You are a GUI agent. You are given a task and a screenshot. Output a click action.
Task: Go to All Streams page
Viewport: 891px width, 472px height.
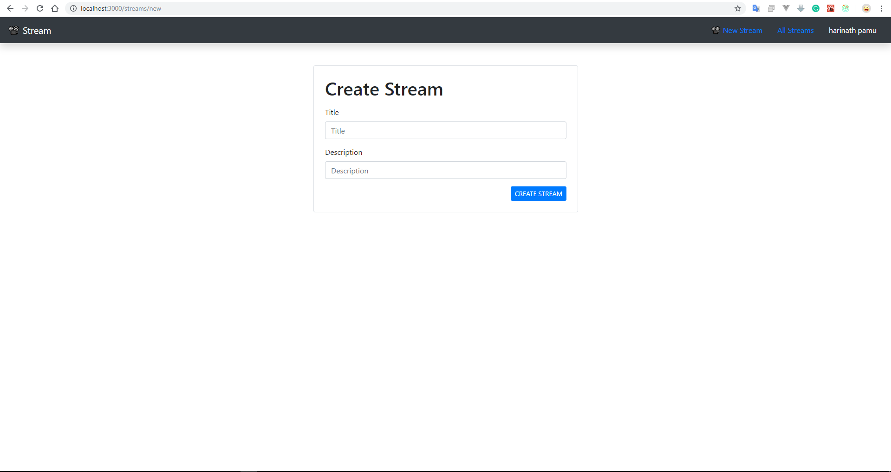click(x=795, y=31)
